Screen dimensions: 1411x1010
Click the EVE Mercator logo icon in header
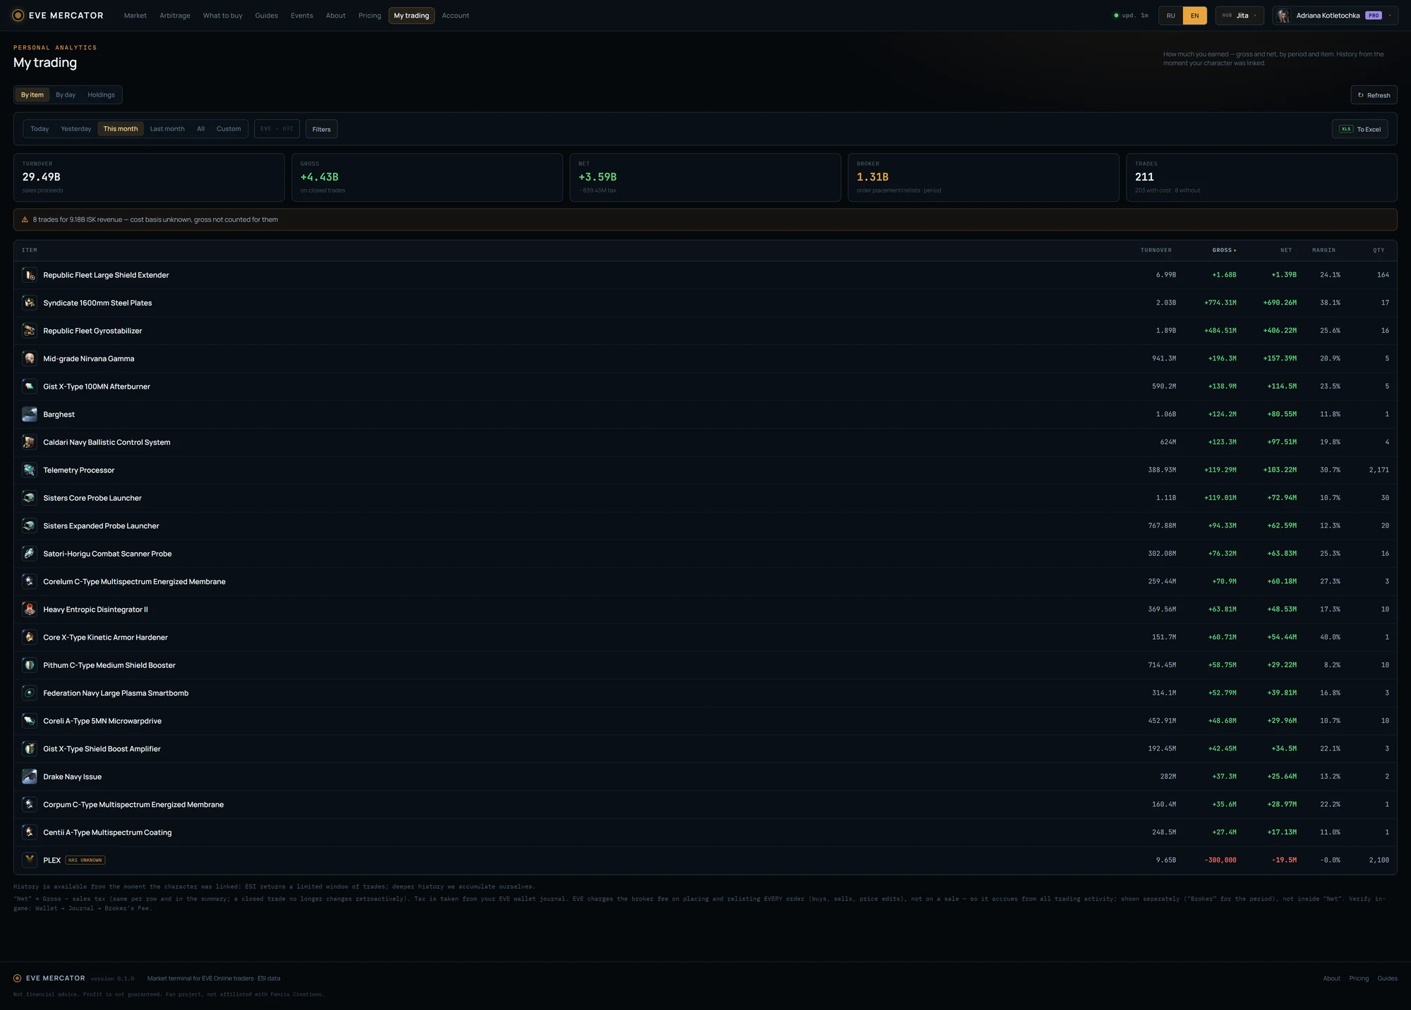pos(18,16)
